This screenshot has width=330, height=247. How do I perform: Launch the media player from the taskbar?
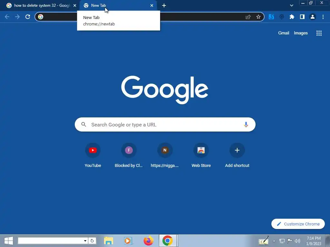128,241
